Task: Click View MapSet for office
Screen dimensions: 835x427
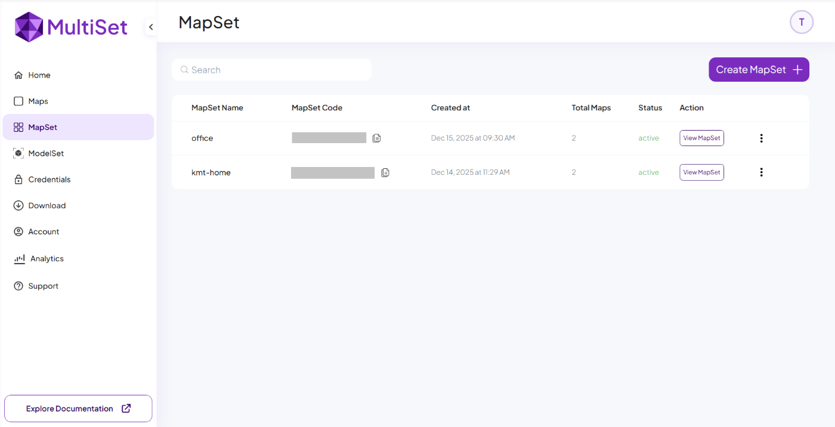Action: [x=701, y=138]
